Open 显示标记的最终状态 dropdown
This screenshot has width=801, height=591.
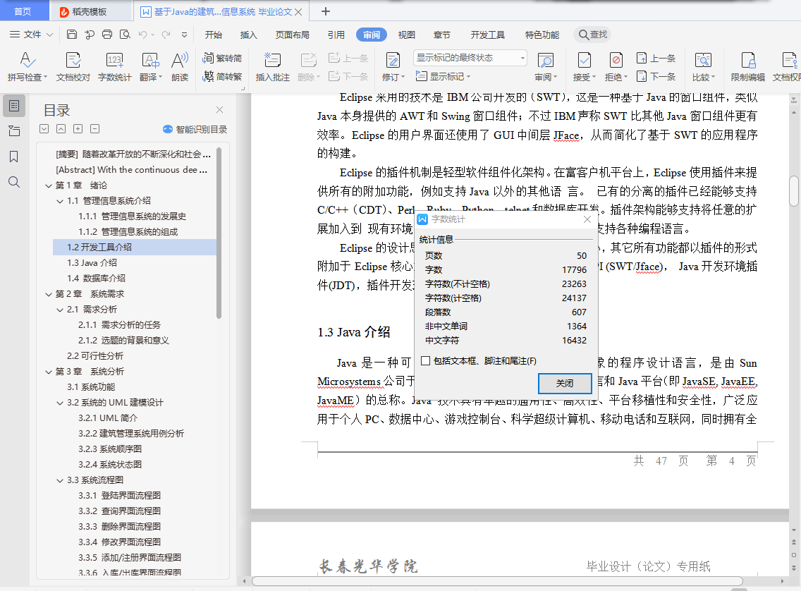pos(470,58)
